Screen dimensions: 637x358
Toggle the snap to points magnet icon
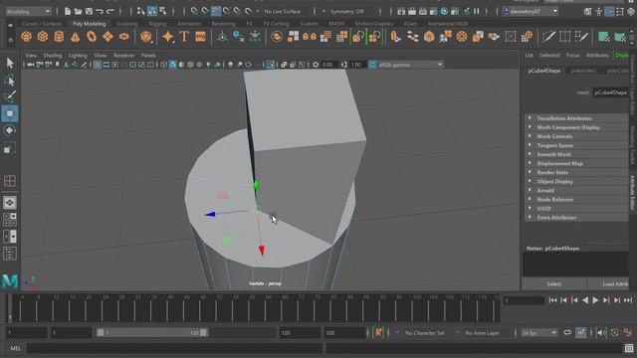[x=216, y=11]
